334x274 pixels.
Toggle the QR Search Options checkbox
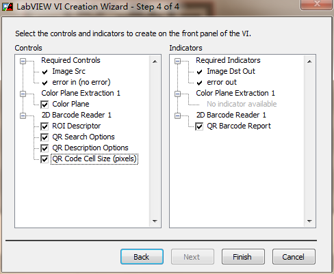44,137
